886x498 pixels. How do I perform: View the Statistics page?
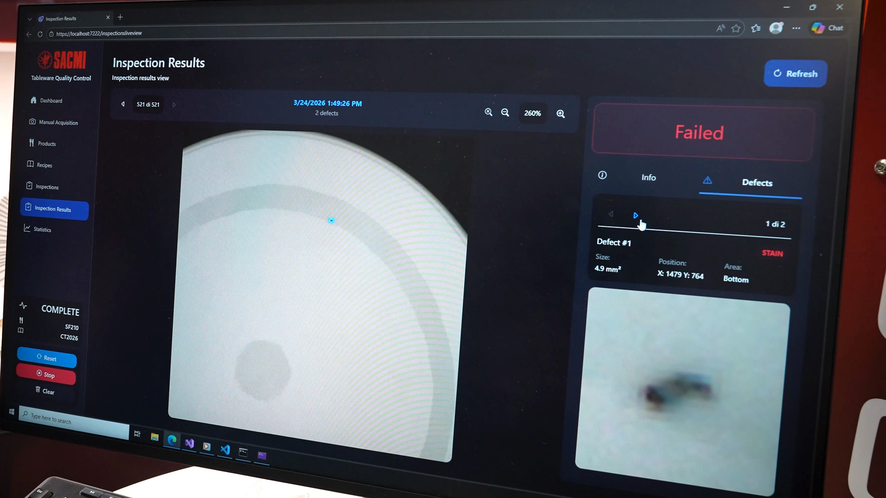42,229
